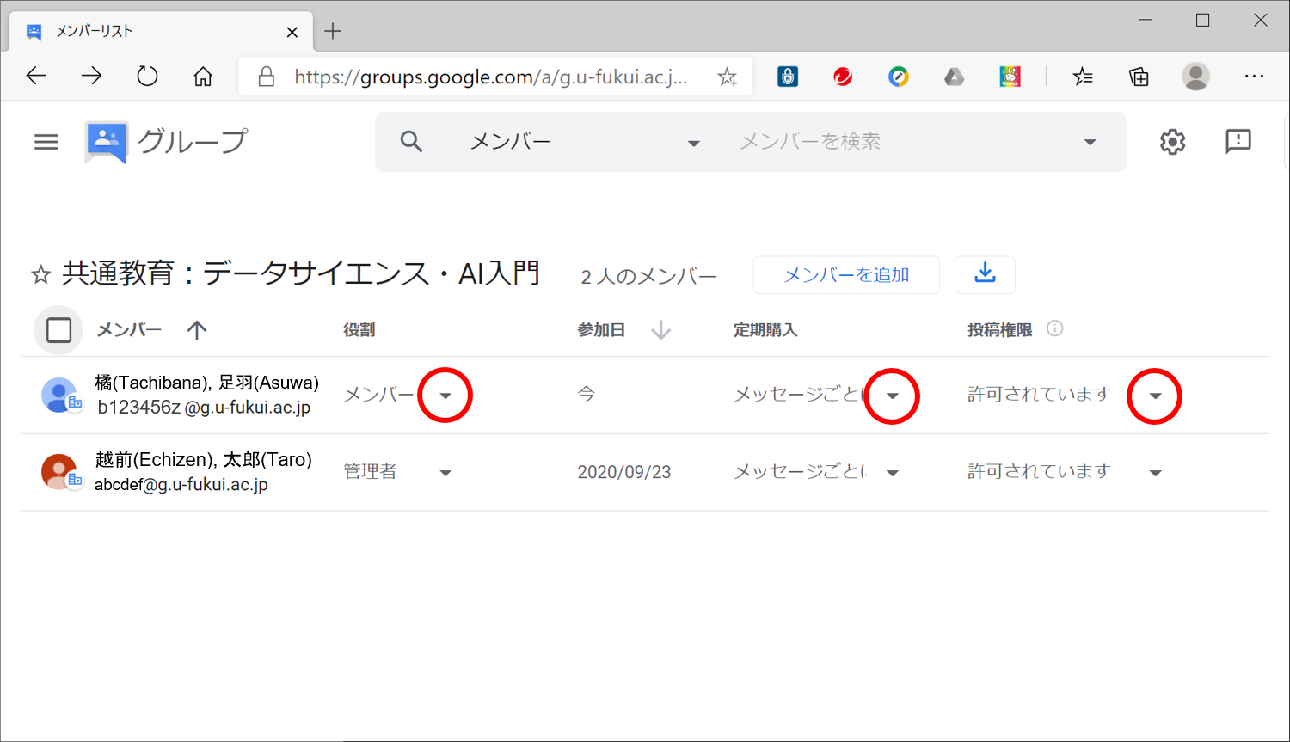Click the join date 2020/09/23
1290x742 pixels.
tap(624, 472)
